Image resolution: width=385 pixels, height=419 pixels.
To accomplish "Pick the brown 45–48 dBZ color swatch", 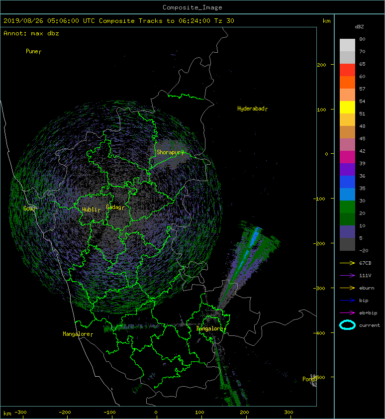I will click(347, 132).
